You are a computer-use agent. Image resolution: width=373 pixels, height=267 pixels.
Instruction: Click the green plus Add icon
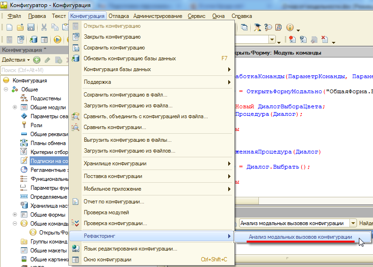[x=37, y=60]
